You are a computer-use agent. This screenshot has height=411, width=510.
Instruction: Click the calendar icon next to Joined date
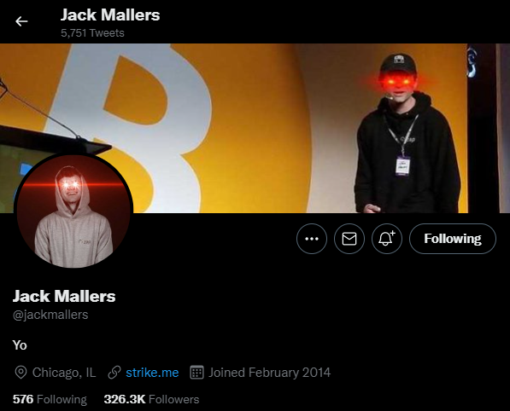click(196, 373)
